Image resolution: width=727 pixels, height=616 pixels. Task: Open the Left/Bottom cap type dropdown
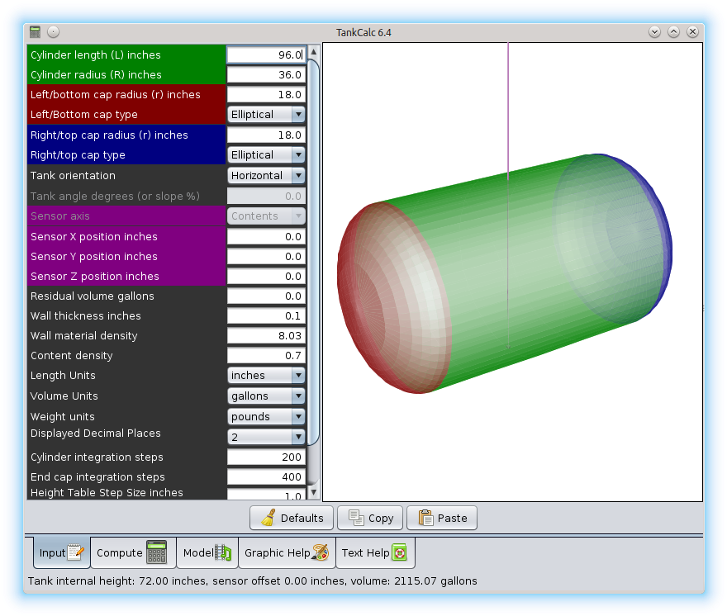click(266, 115)
